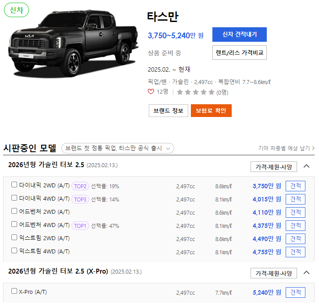Click price 3,750만 원

click(x=267, y=186)
